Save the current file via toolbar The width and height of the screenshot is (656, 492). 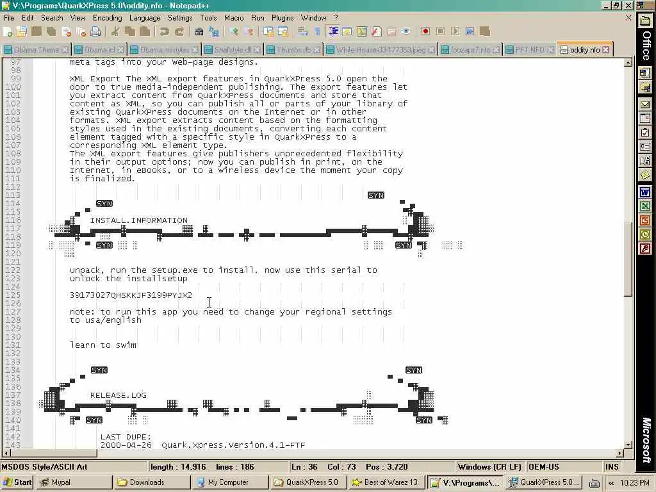[37, 32]
